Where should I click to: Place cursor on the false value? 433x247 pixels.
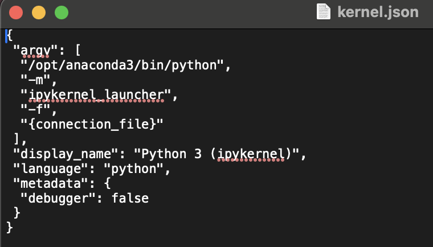130,198
